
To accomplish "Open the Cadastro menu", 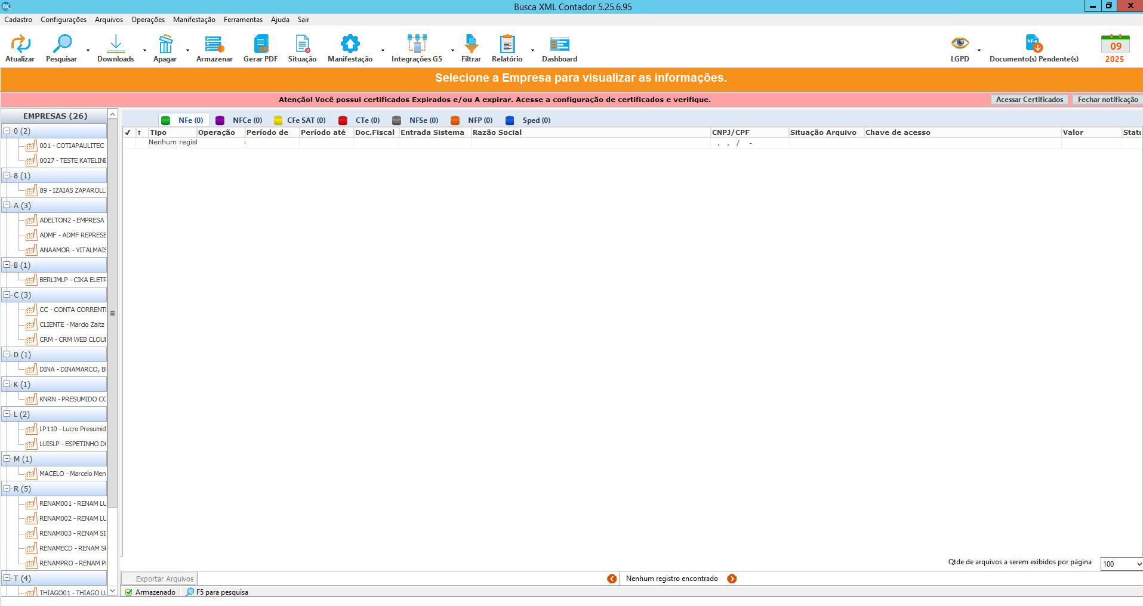I will pyautogui.click(x=19, y=20).
